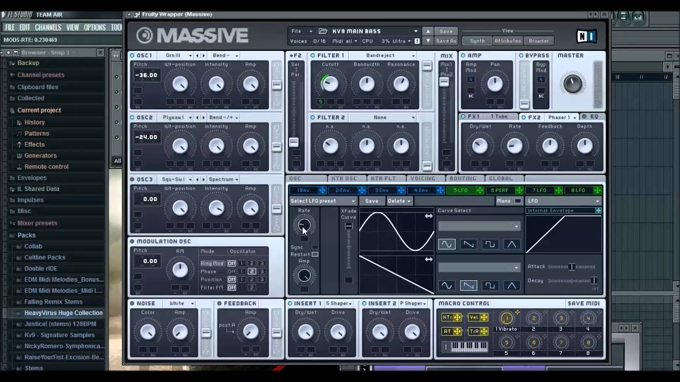The height and width of the screenshot is (382, 680).
Task: Save the LFO preset
Action: [x=372, y=201]
